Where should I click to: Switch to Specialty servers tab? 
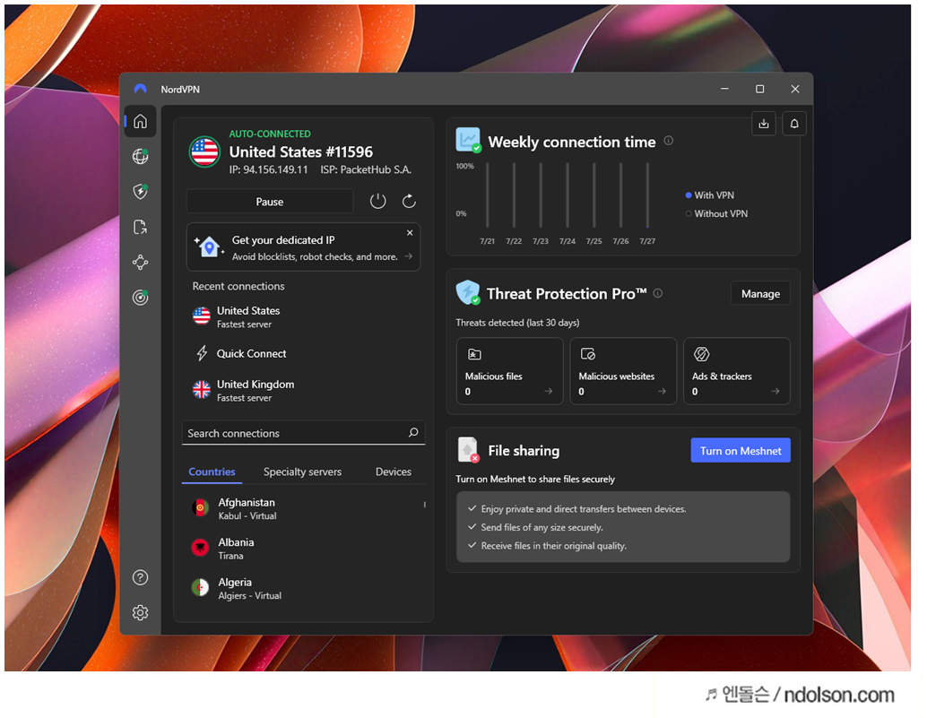[302, 471]
